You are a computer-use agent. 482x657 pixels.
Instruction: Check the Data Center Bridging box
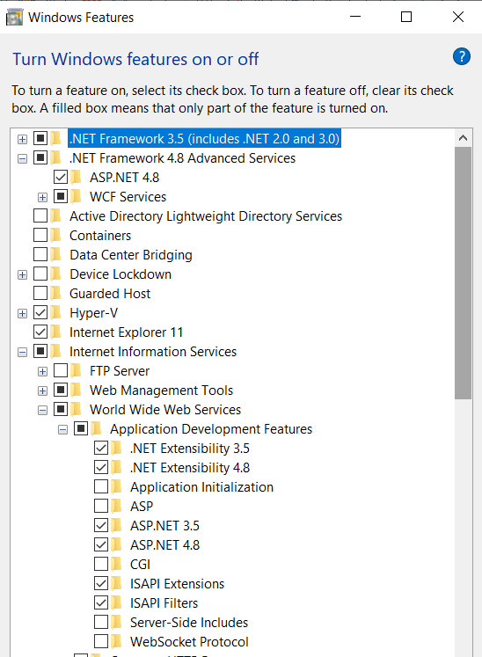(40, 254)
